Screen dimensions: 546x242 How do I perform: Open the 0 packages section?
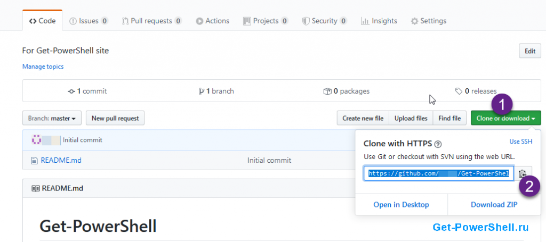[347, 91]
